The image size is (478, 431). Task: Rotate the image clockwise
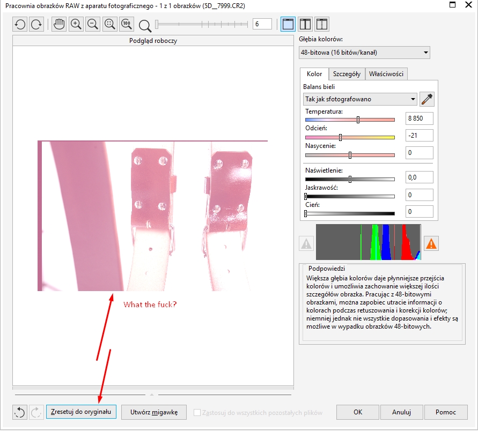click(x=36, y=24)
